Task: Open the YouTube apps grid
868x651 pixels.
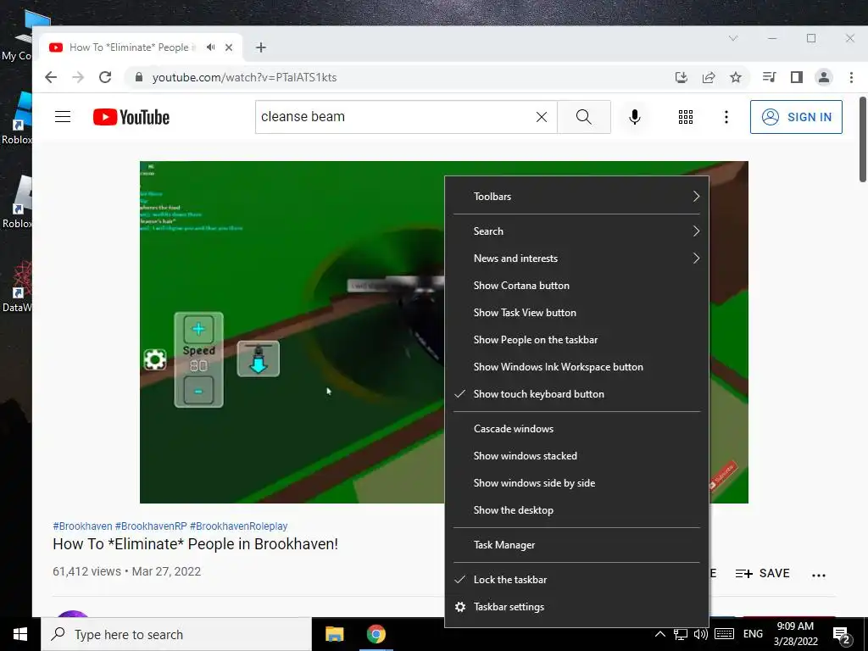Action: coord(685,117)
